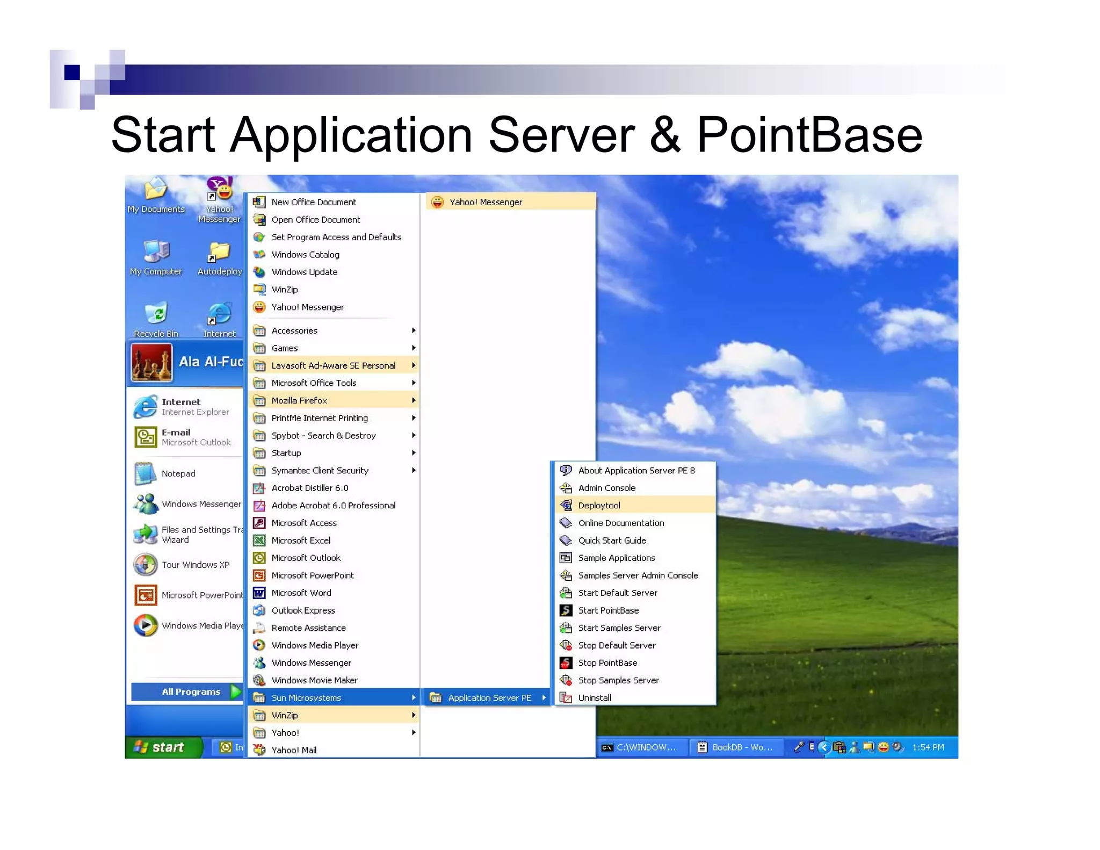The image size is (1100, 850).
Task: Expand the Games submenu
Action: tap(334, 348)
